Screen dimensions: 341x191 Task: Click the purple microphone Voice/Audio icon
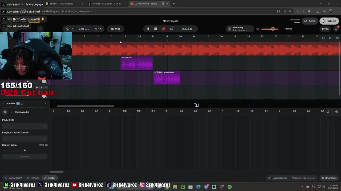[11, 112]
